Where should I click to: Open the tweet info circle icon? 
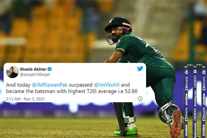click(x=140, y=99)
